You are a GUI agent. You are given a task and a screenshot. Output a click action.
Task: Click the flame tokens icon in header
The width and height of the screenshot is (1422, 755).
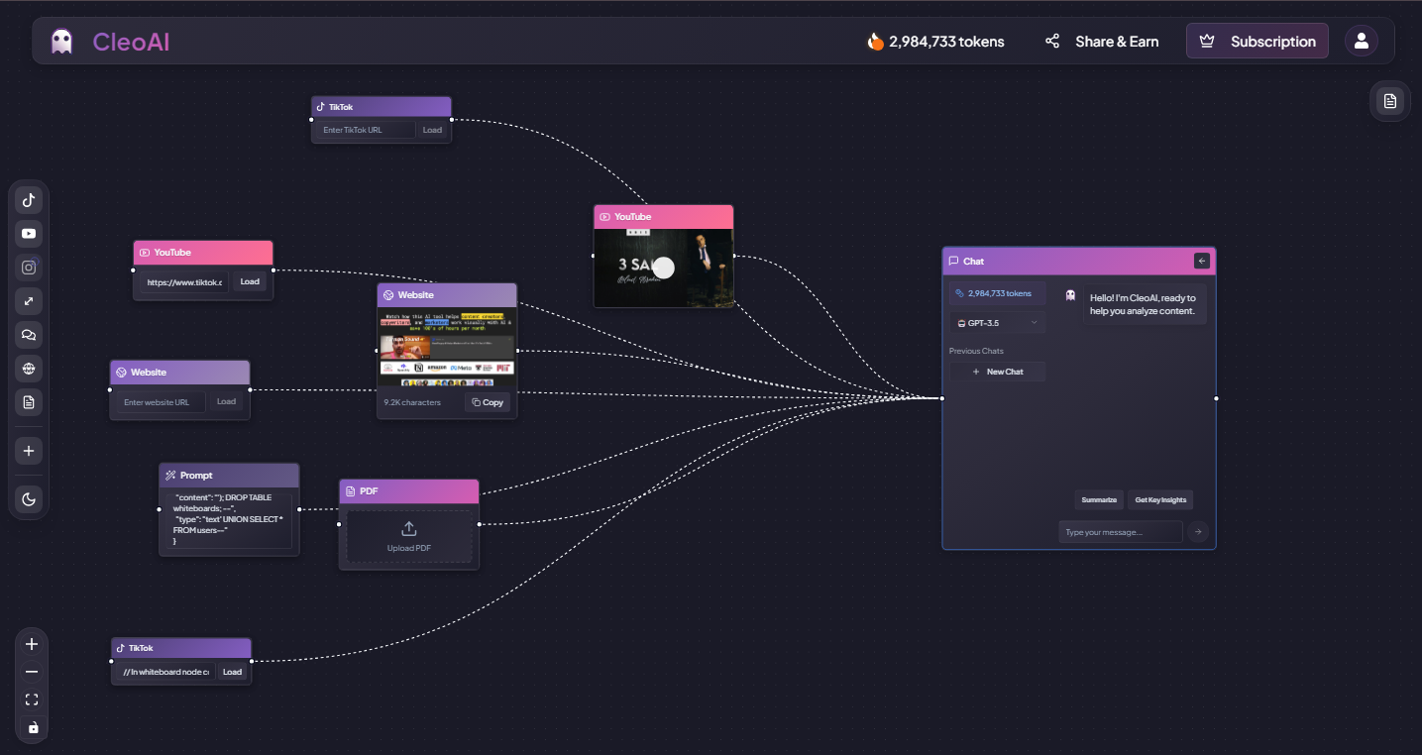coord(875,42)
